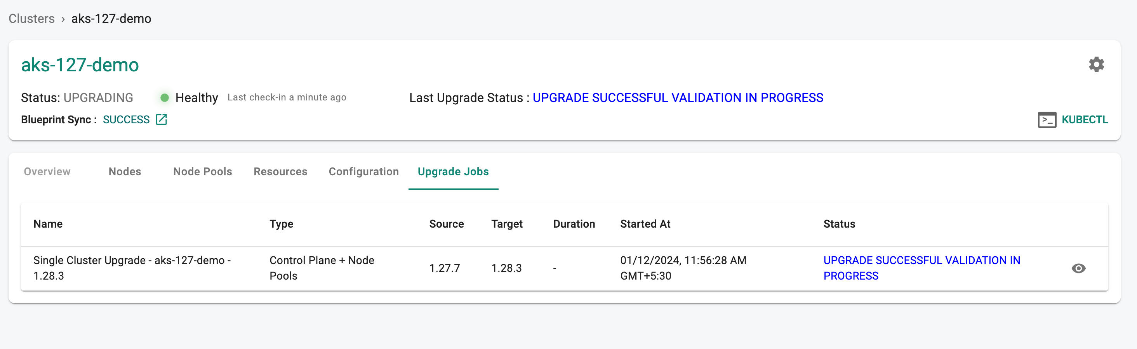Click aks-127-demo in the breadcrumb
This screenshot has height=349, width=1137.
(x=111, y=19)
